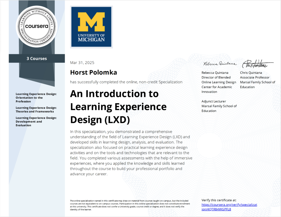
Task: Click the date "Mar 31, 2025"
Action: (82, 63)
